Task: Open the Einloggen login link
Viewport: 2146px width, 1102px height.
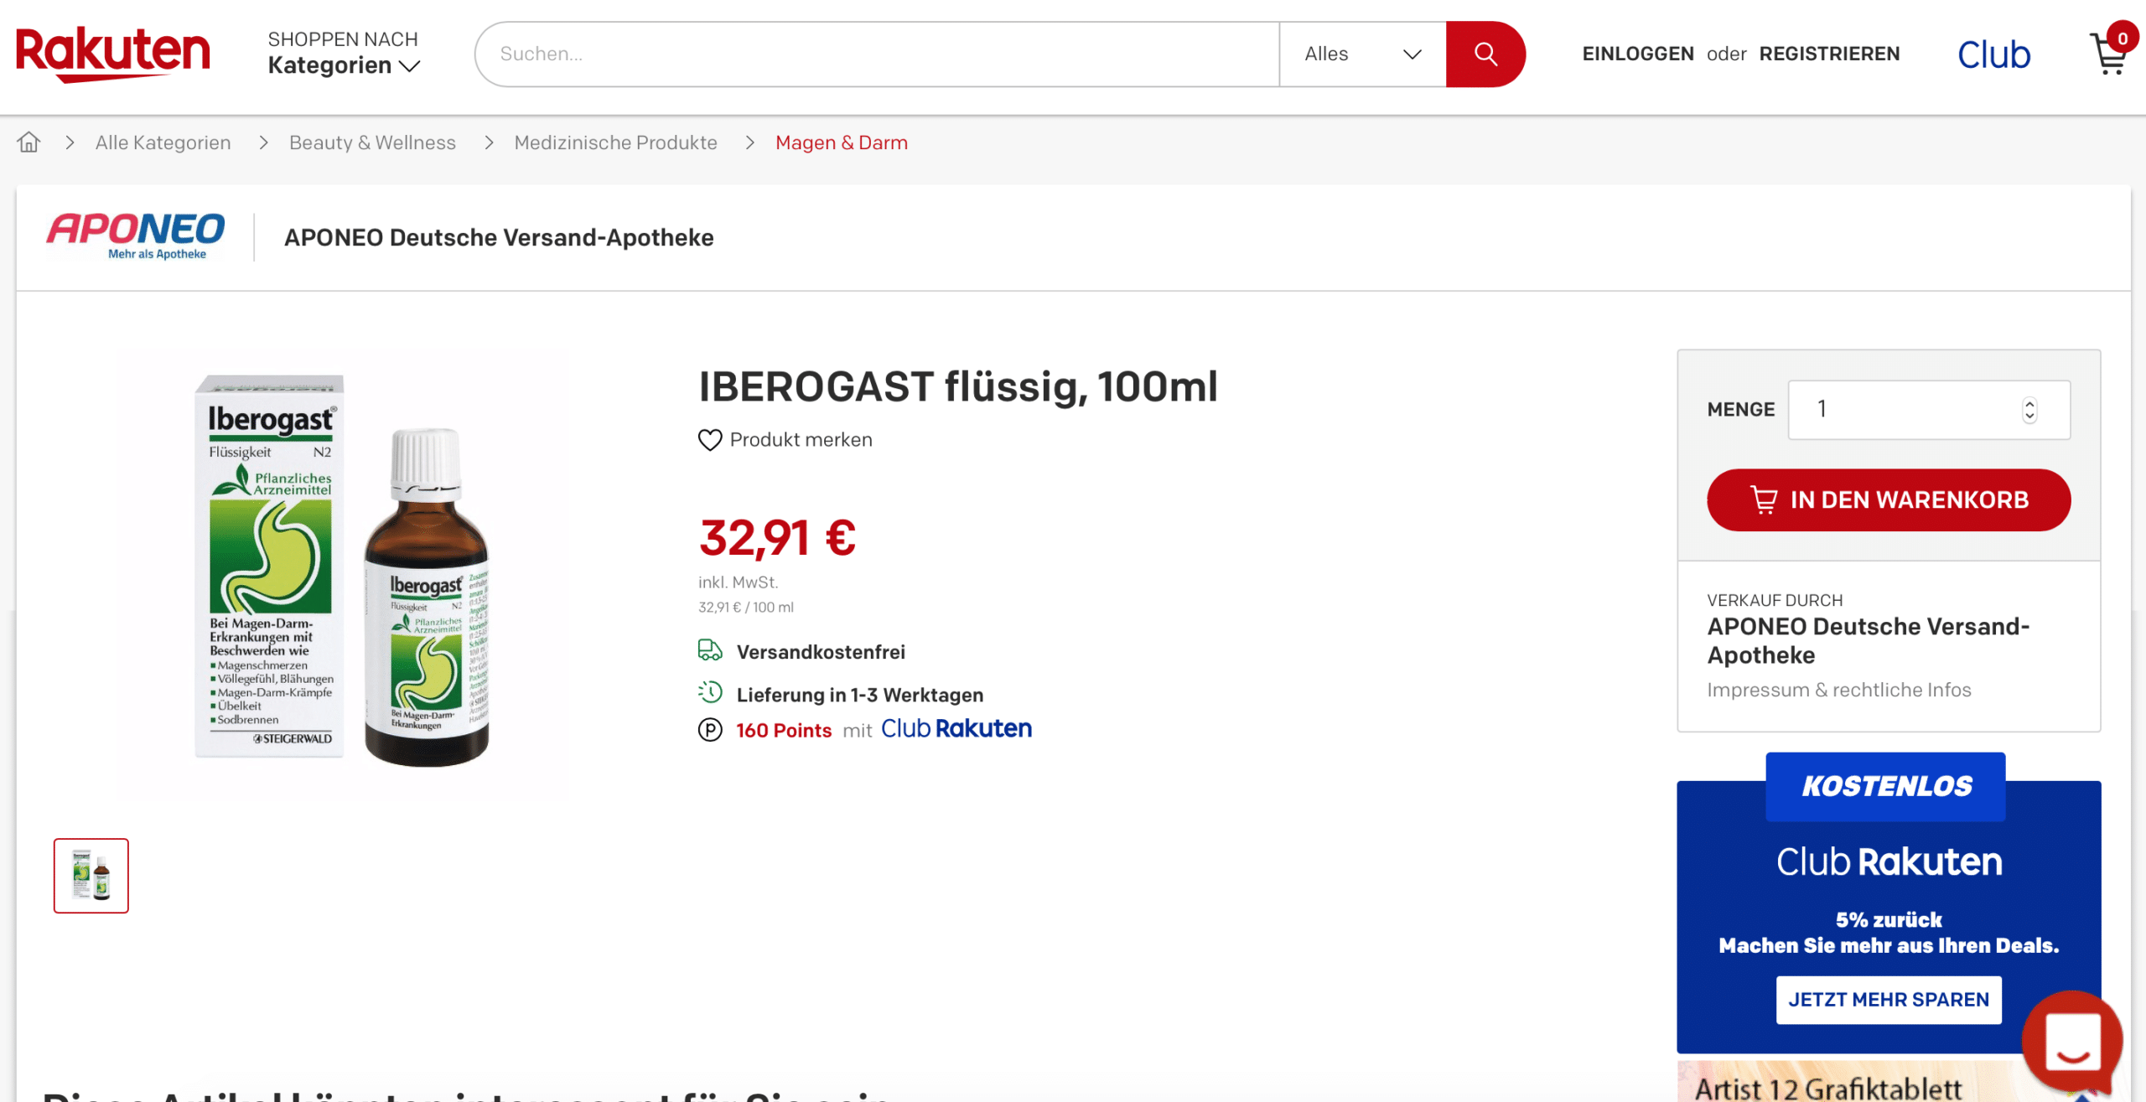Action: point(1638,54)
